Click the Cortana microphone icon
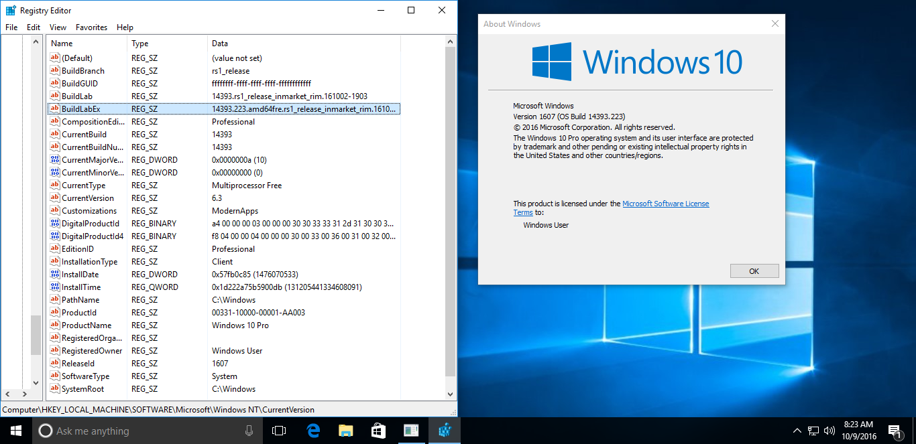This screenshot has width=916, height=444. tap(249, 431)
